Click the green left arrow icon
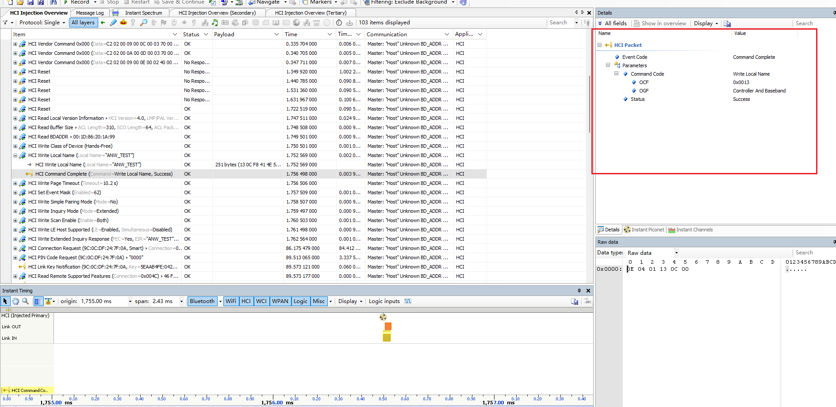The image size is (836, 407). pyautogui.click(x=103, y=23)
